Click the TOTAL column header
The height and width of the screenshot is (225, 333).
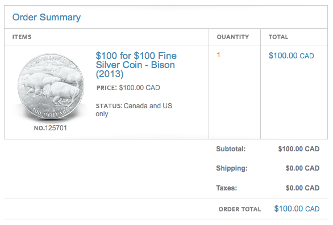tap(278, 37)
